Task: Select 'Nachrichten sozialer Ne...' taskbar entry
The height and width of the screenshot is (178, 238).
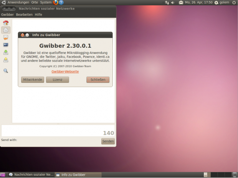Action: (x=31, y=175)
